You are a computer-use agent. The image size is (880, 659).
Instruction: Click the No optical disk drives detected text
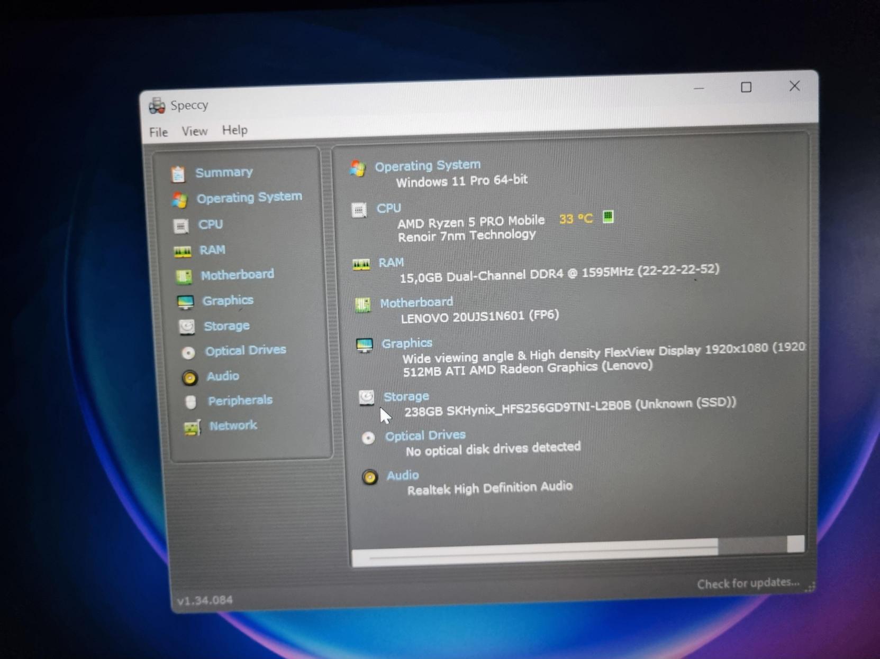[493, 449]
